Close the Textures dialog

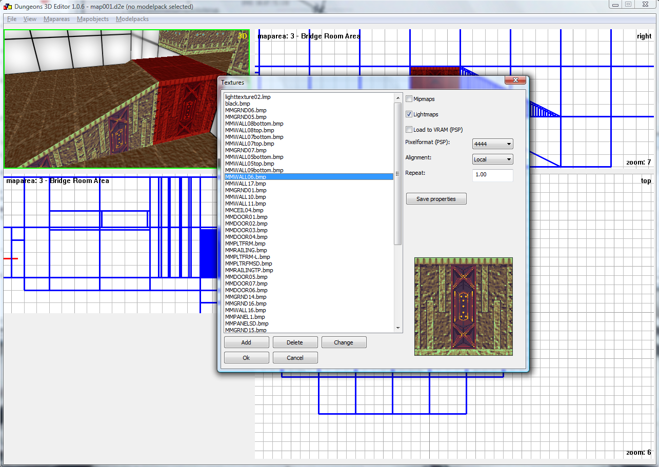(515, 81)
